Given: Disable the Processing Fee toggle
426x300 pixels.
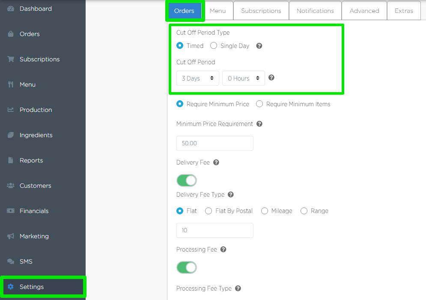Looking at the screenshot, I should point(187,267).
